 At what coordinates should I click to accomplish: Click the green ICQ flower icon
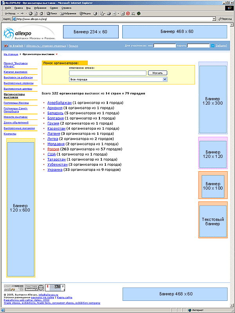point(139,14)
